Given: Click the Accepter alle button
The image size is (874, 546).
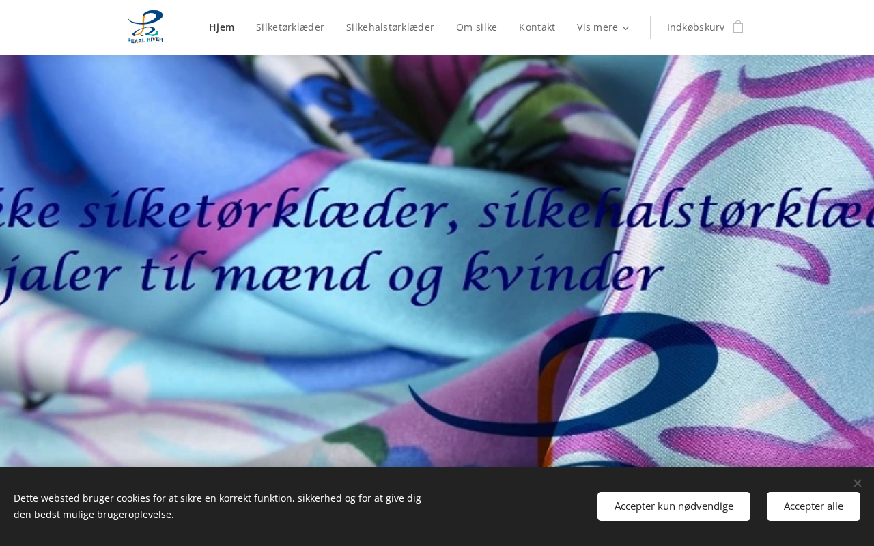Looking at the screenshot, I should pos(813,506).
